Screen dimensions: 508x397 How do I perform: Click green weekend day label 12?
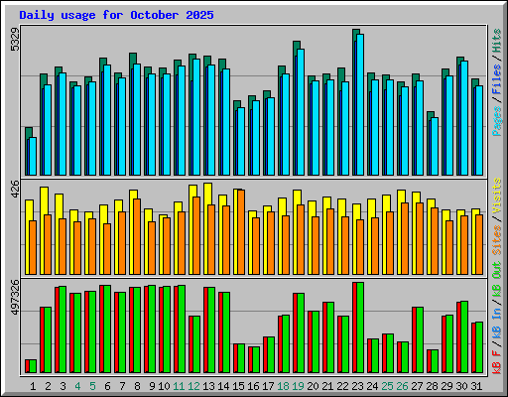tap(193, 386)
